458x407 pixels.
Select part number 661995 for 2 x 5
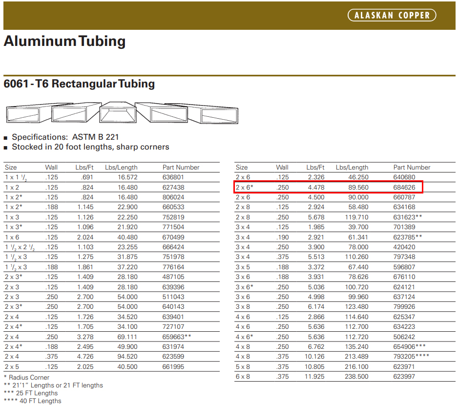click(173, 366)
